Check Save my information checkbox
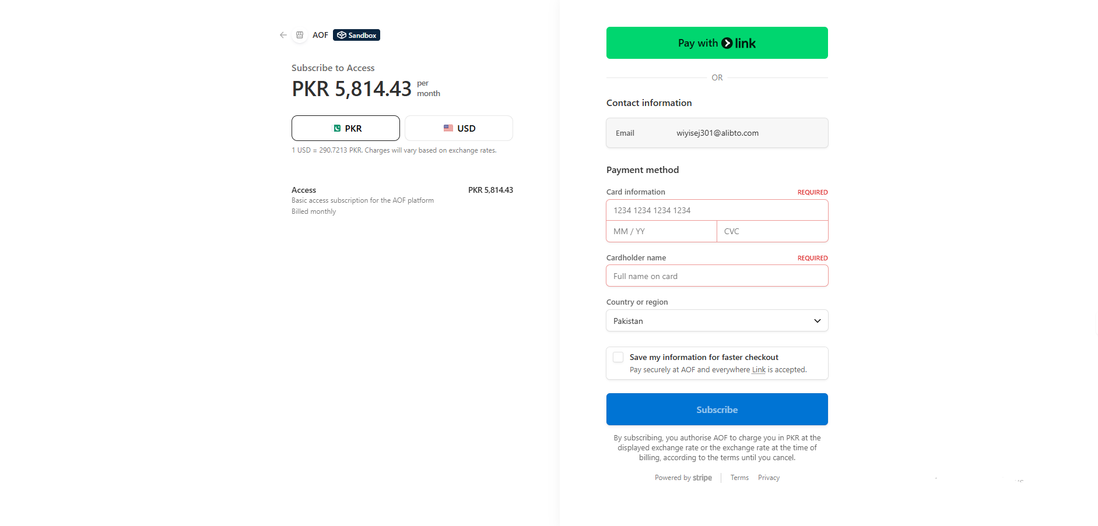This screenshot has height=526, width=1098. [x=618, y=357]
